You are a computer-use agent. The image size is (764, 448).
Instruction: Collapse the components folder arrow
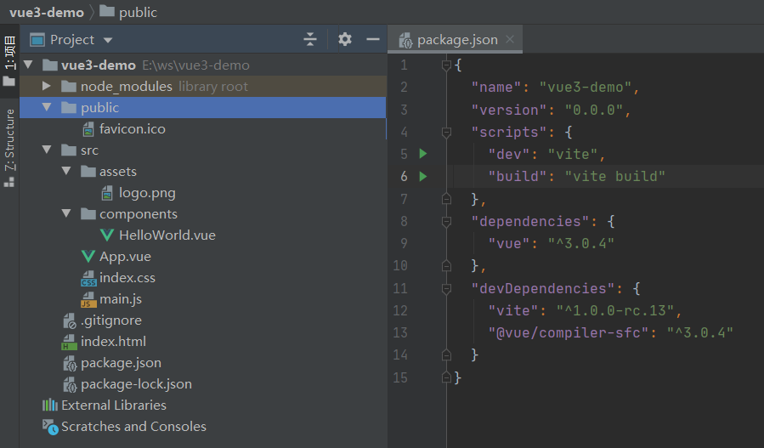(66, 213)
